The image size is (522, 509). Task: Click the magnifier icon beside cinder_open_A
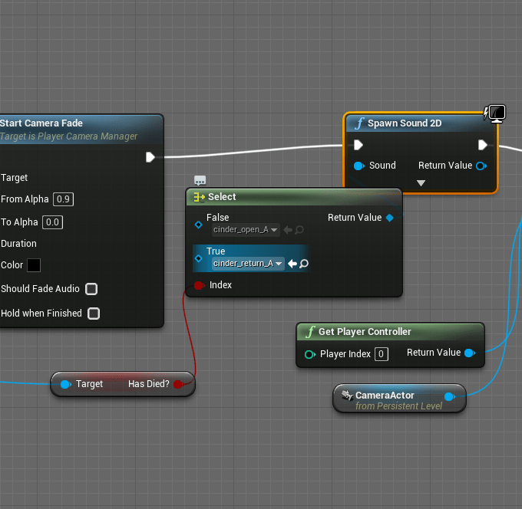(x=299, y=230)
